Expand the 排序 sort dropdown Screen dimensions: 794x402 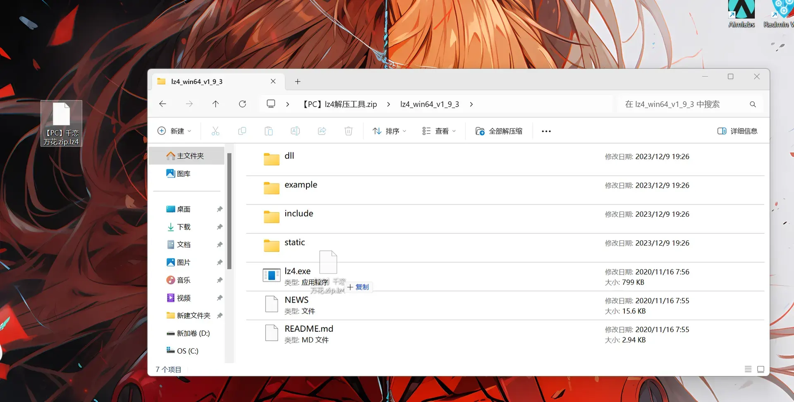click(x=389, y=131)
